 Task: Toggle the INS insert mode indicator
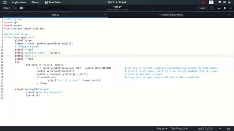tap(228, 128)
